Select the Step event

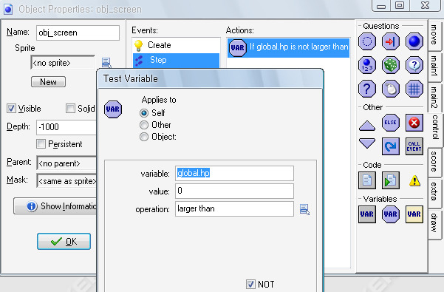[x=176, y=60]
